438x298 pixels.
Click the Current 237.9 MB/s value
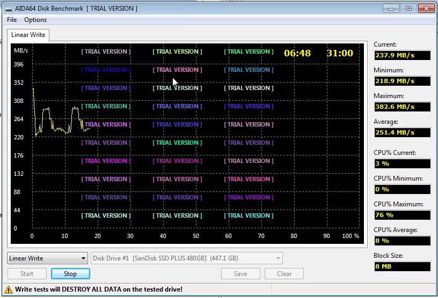click(x=402, y=55)
